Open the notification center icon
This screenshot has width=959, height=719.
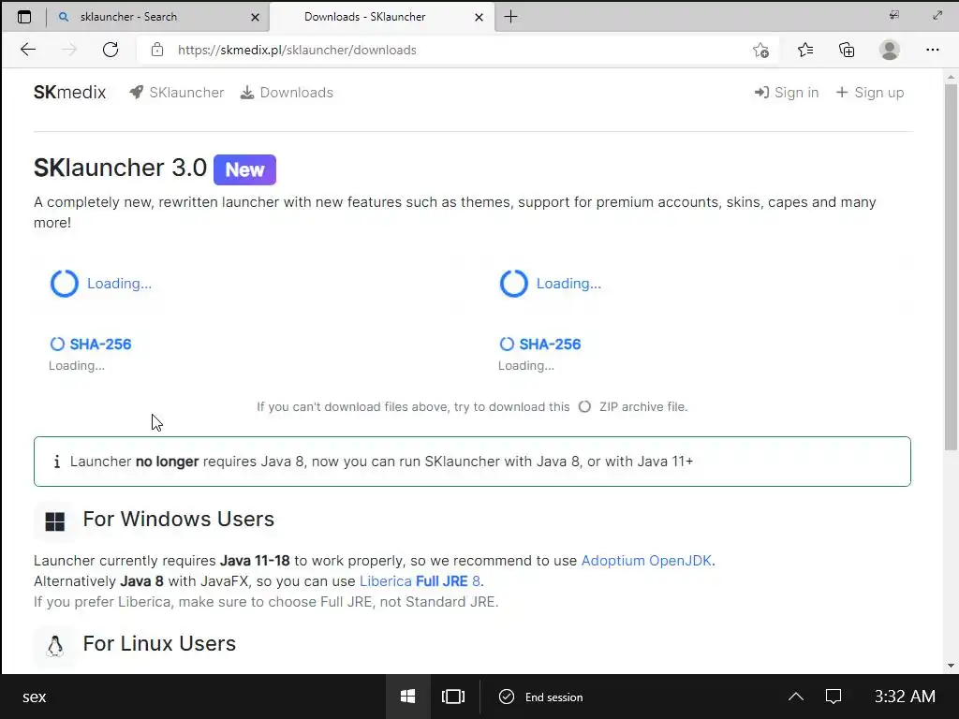[833, 697]
